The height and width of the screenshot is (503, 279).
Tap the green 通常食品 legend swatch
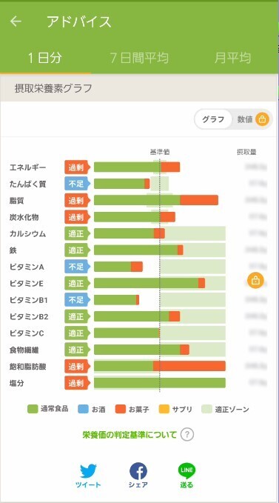pyautogui.click(x=33, y=409)
